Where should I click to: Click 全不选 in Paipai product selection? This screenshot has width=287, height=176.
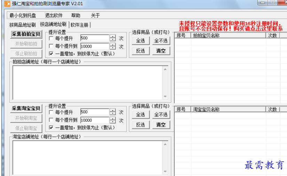(161, 41)
